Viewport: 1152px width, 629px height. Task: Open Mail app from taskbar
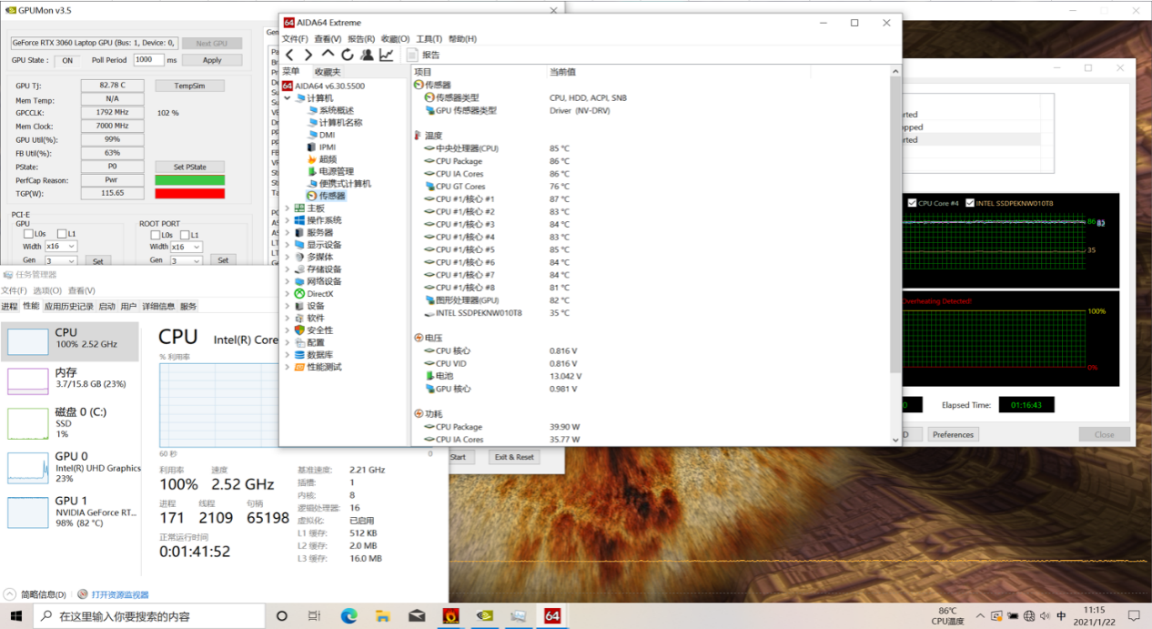click(x=416, y=616)
